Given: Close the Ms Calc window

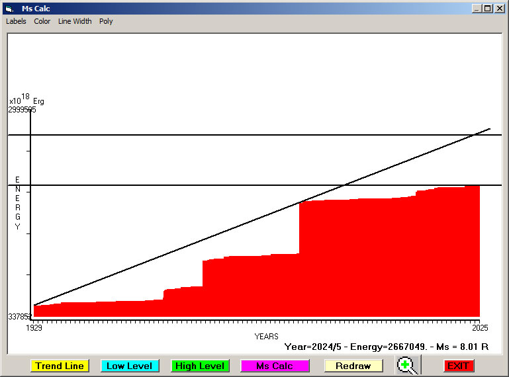Looking at the screenshot, I should tap(498, 9).
